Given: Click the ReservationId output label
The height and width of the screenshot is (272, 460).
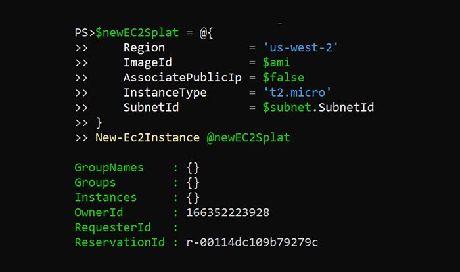Looking at the screenshot, I should point(122,242).
